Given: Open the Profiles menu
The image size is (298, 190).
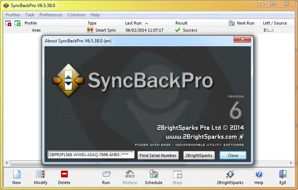Looking at the screenshot, I should [x=13, y=15].
